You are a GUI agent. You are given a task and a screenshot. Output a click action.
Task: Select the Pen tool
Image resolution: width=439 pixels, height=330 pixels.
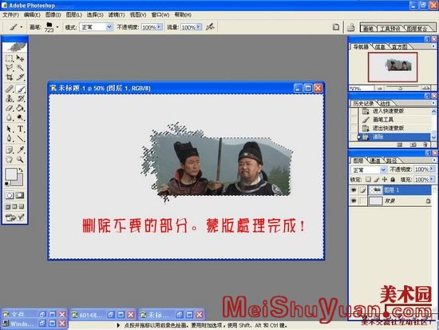tap(10, 138)
